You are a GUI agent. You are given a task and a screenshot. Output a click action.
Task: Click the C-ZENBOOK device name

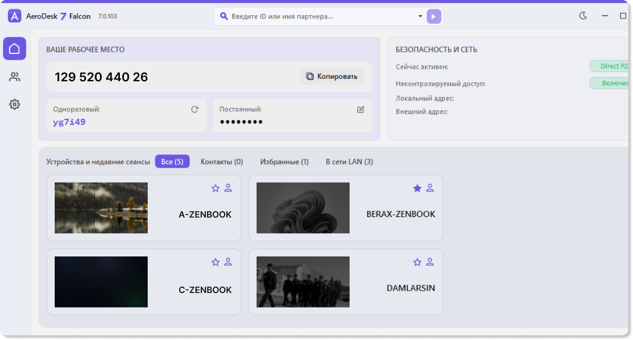click(205, 290)
